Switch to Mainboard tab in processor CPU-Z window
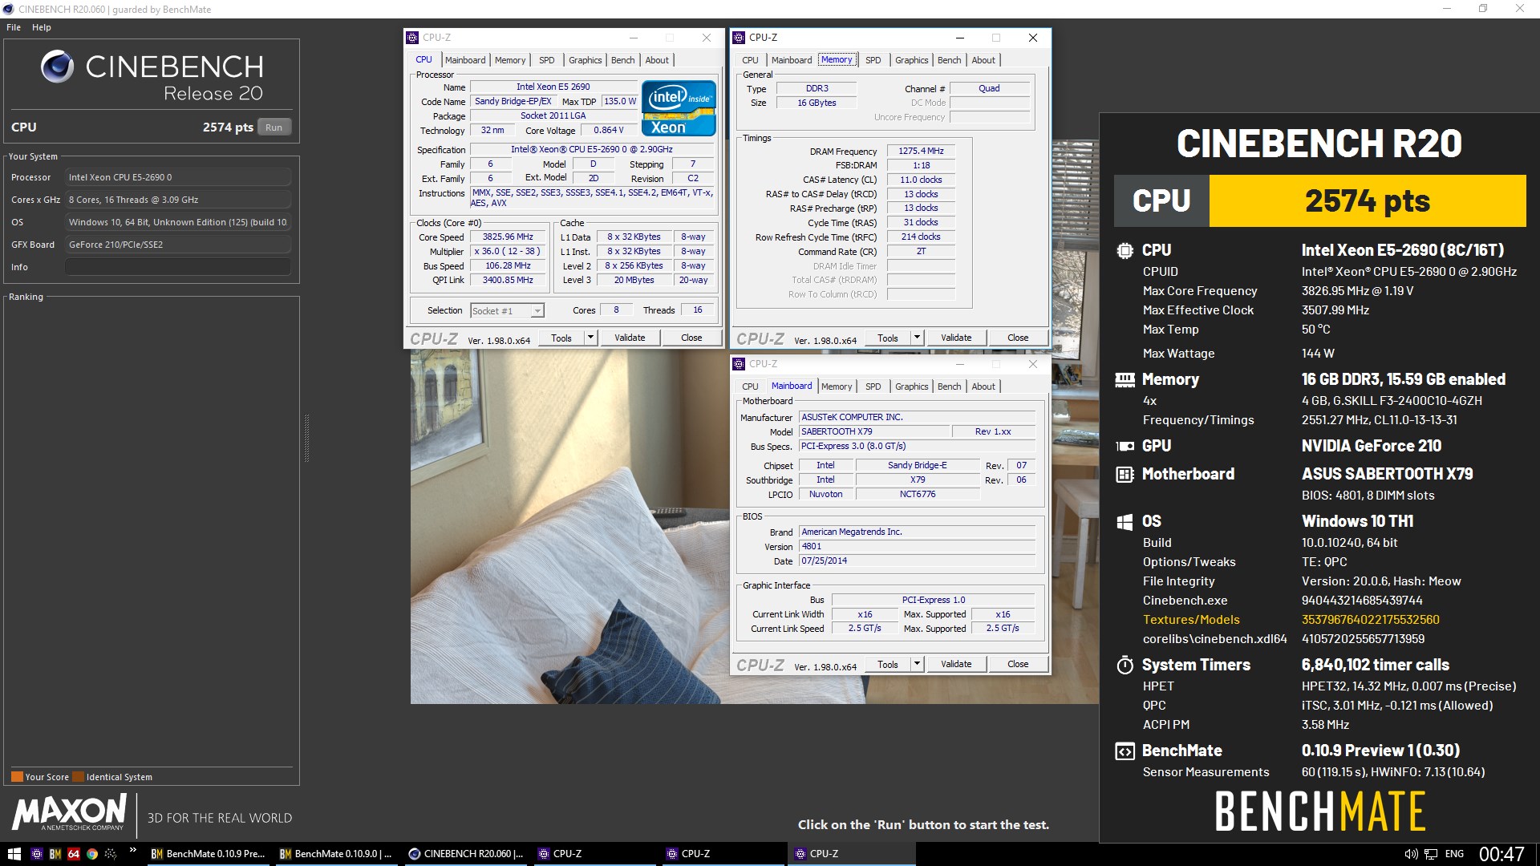1540x866 pixels. [465, 60]
